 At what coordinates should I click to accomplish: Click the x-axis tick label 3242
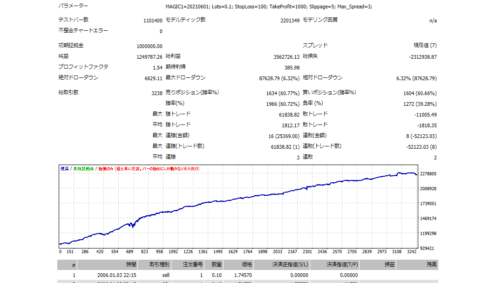point(412,252)
